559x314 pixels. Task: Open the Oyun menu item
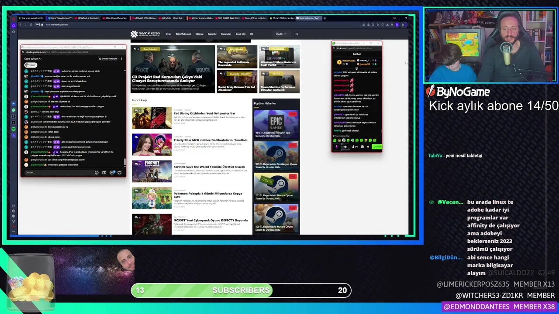pos(168,34)
